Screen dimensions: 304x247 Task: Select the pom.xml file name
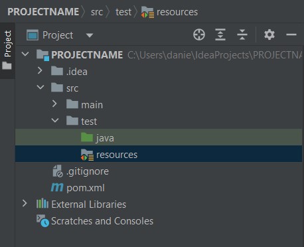point(86,188)
